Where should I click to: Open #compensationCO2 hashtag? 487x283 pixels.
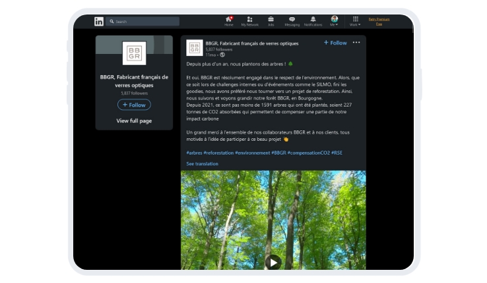309,153
